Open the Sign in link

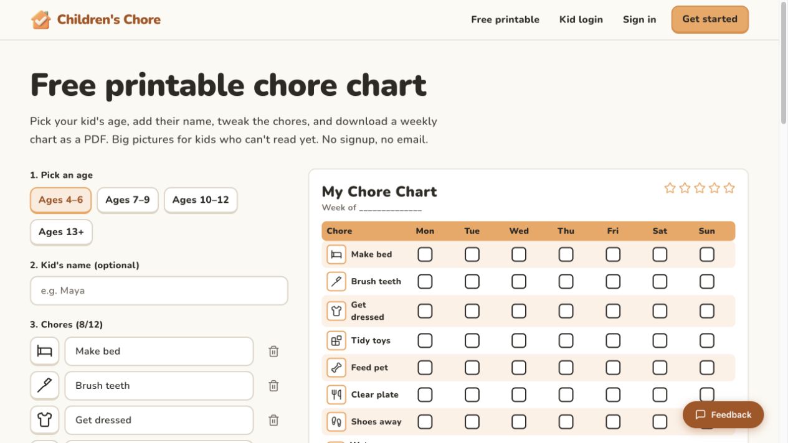pos(640,19)
